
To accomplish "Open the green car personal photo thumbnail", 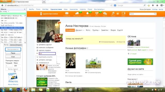I will click(93, 63).
